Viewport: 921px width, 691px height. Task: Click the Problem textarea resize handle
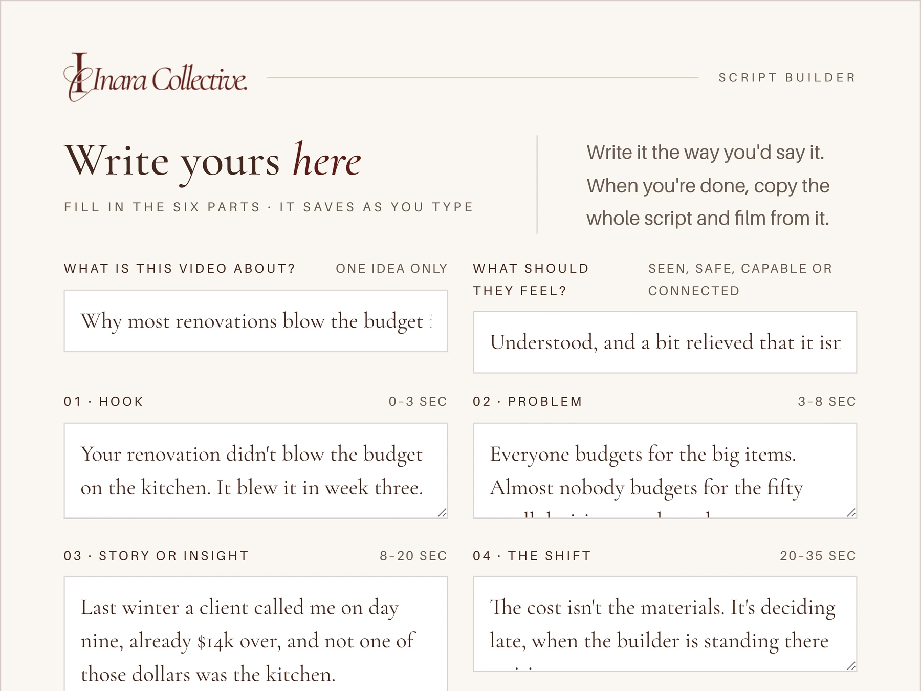tap(851, 513)
